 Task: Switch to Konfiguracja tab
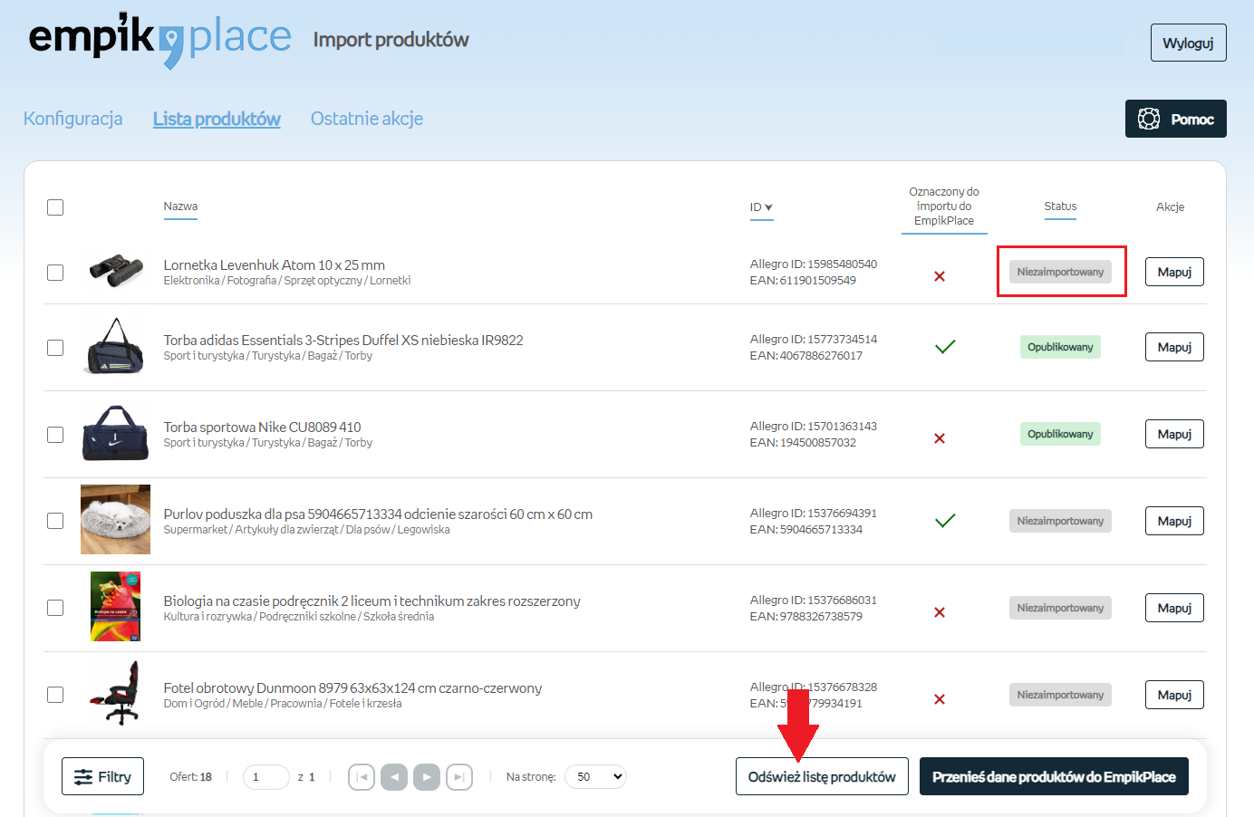click(72, 119)
